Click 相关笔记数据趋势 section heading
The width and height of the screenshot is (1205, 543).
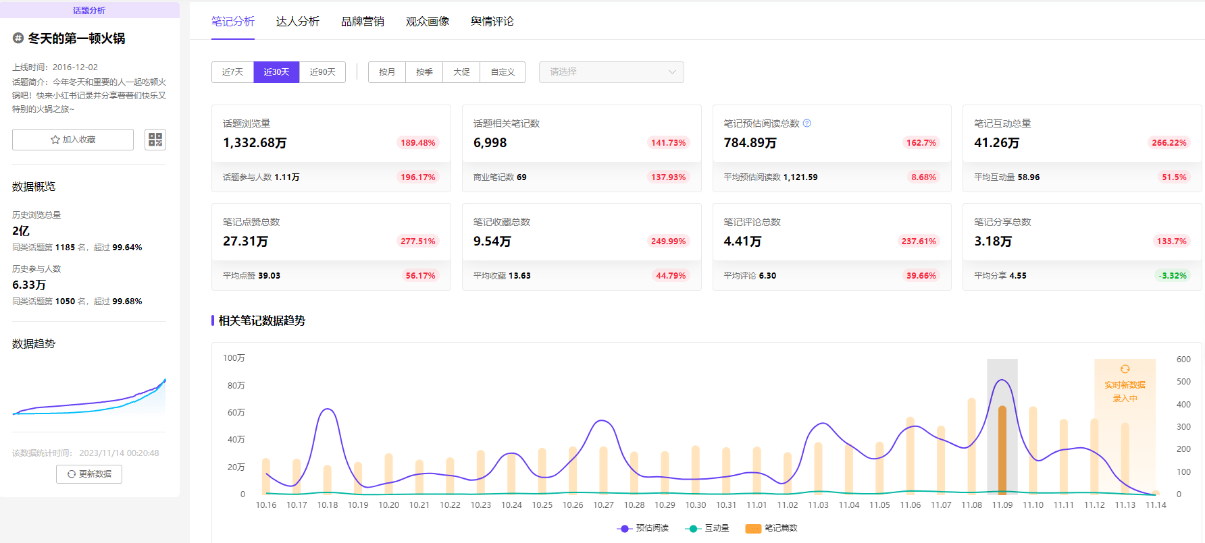[262, 320]
